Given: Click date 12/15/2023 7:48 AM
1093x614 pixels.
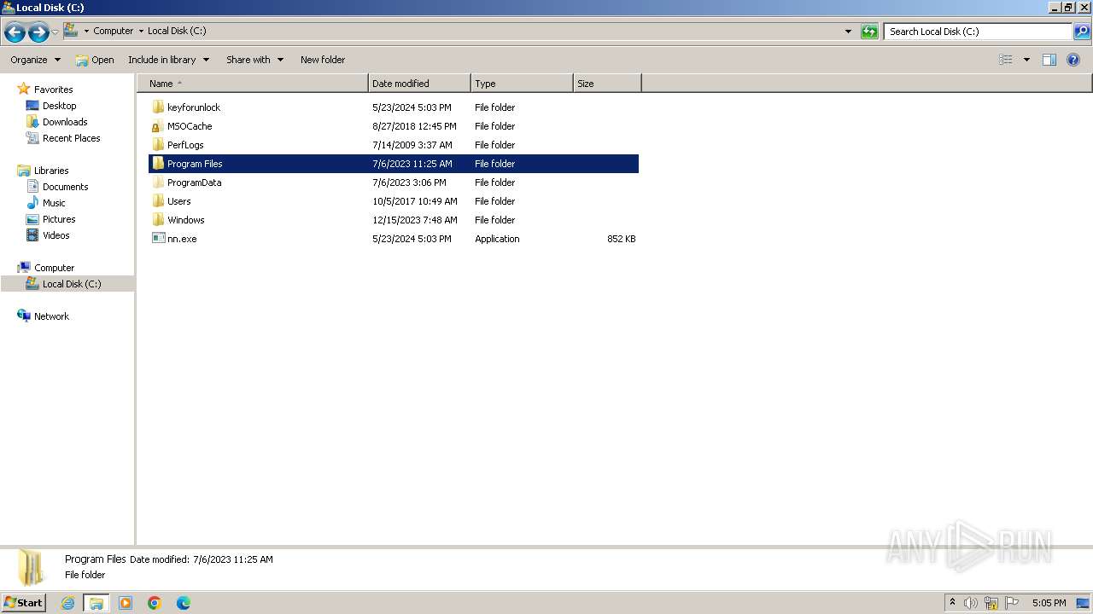Looking at the screenshot, I should pos(414,220).
